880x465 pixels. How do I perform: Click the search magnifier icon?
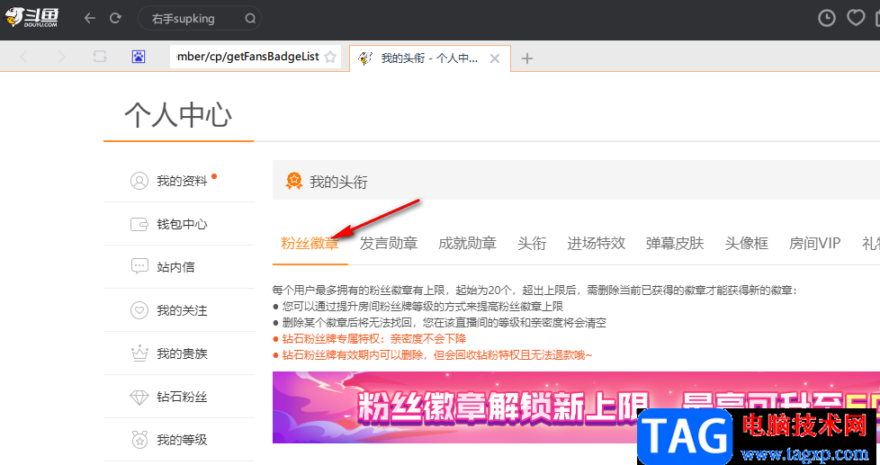(250, 19)
